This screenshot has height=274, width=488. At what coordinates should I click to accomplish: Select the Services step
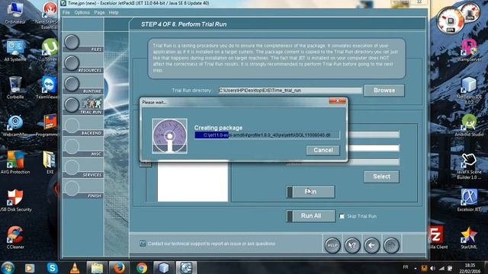[72, 167]
